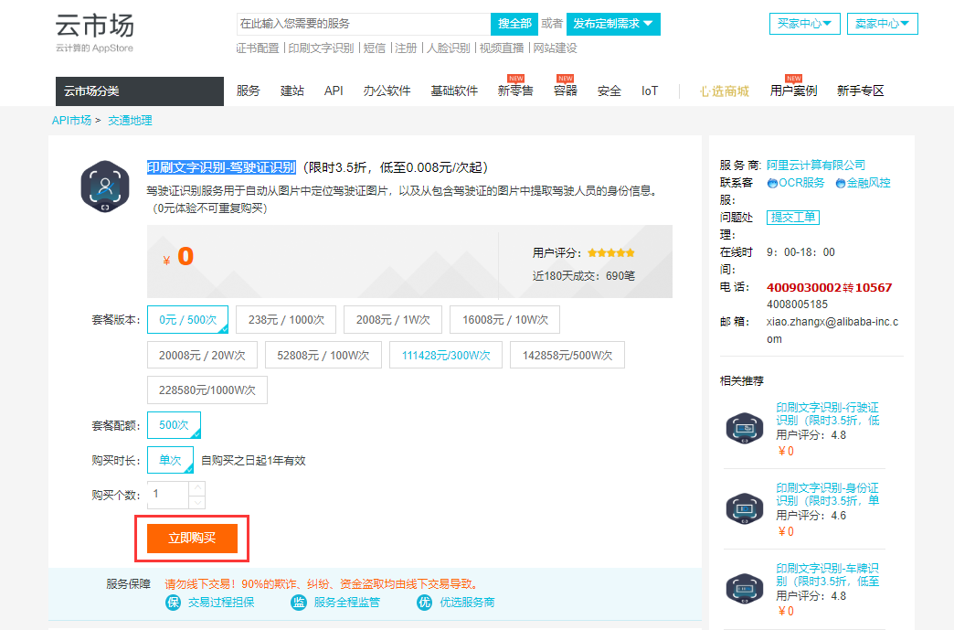Select the 20008元 / 20W次 package
The width and height of the screenshot is (954, 630).
coord(202,355)
